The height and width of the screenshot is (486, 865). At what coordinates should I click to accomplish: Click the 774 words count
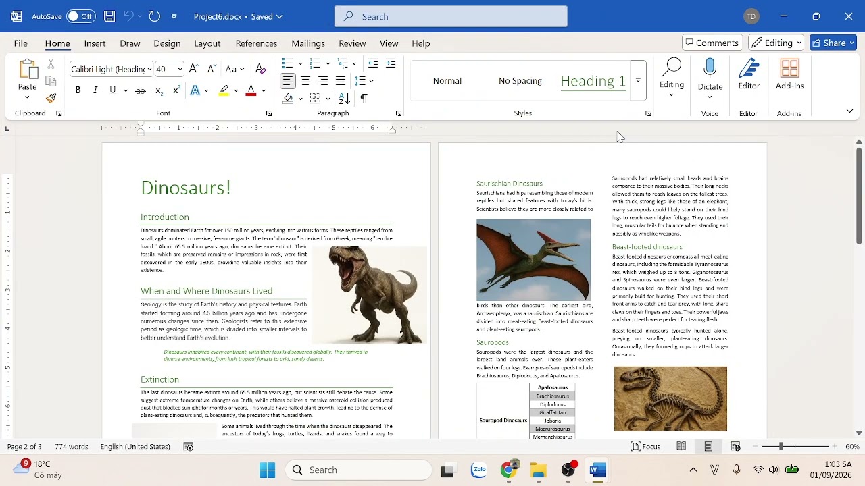click(x=72, y=447)
